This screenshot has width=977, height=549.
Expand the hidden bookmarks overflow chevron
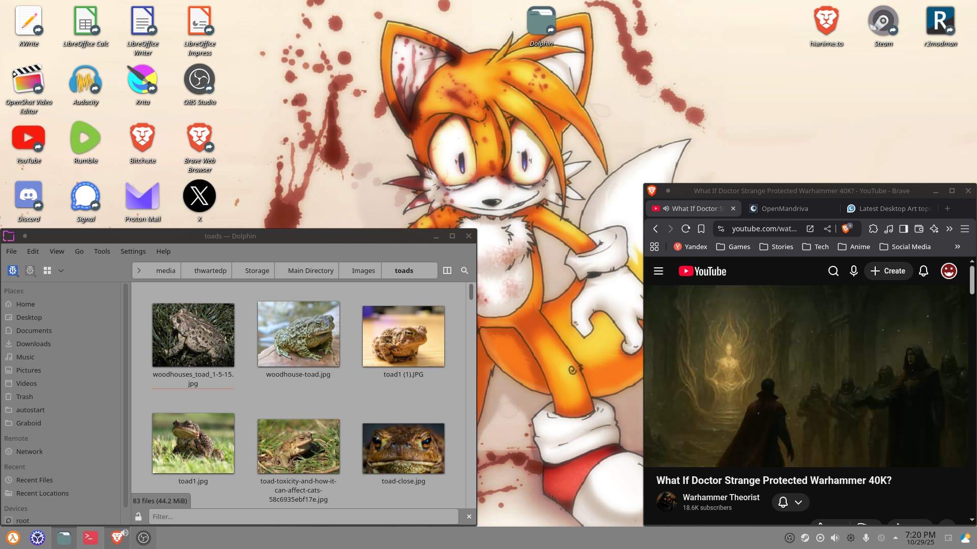958,247
